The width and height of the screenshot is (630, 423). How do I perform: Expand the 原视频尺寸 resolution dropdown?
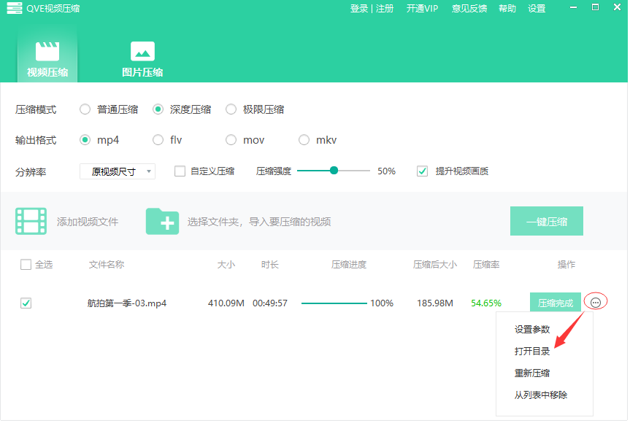tap(118, 171)
